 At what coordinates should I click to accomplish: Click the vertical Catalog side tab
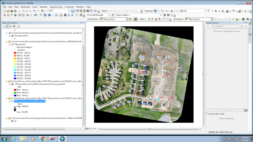coord(250,27)
